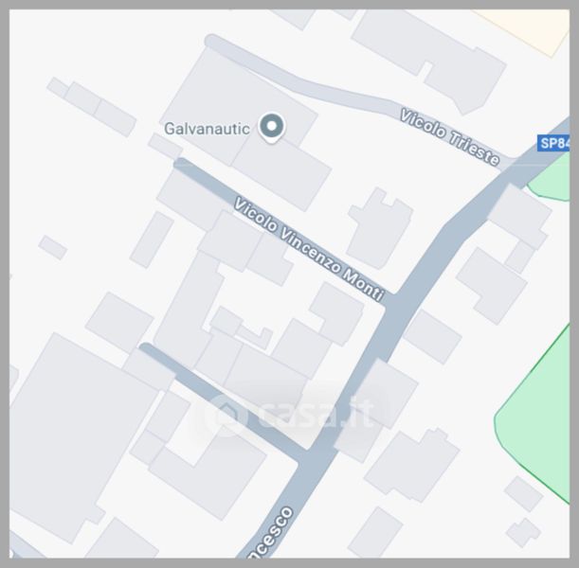Click the Galvanautic location pin marker
This screenshot has width=579, height=568.
coord(271,128)
